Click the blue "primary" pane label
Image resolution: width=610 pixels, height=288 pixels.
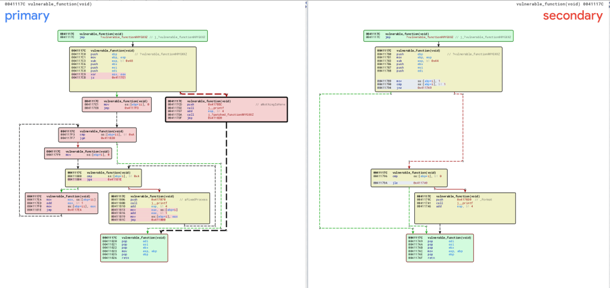(x=27, y=16)
